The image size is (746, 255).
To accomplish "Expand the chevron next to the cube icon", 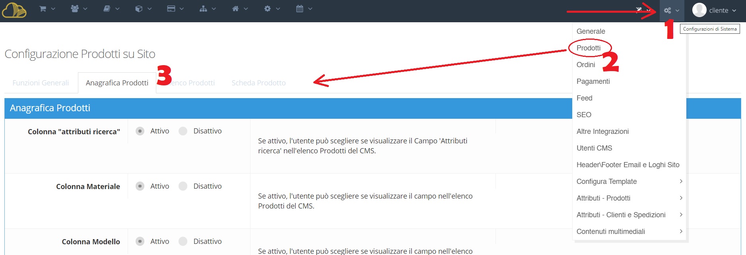I will 150,9.
